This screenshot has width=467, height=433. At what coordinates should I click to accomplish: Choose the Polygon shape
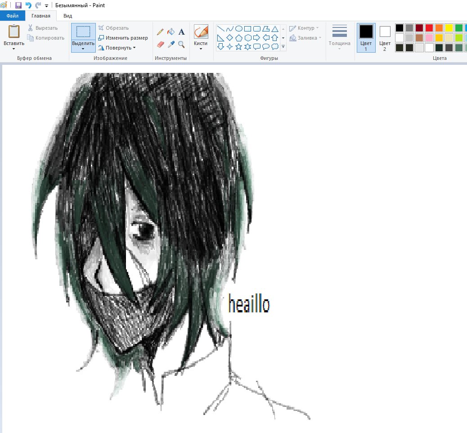click(266, 29)
